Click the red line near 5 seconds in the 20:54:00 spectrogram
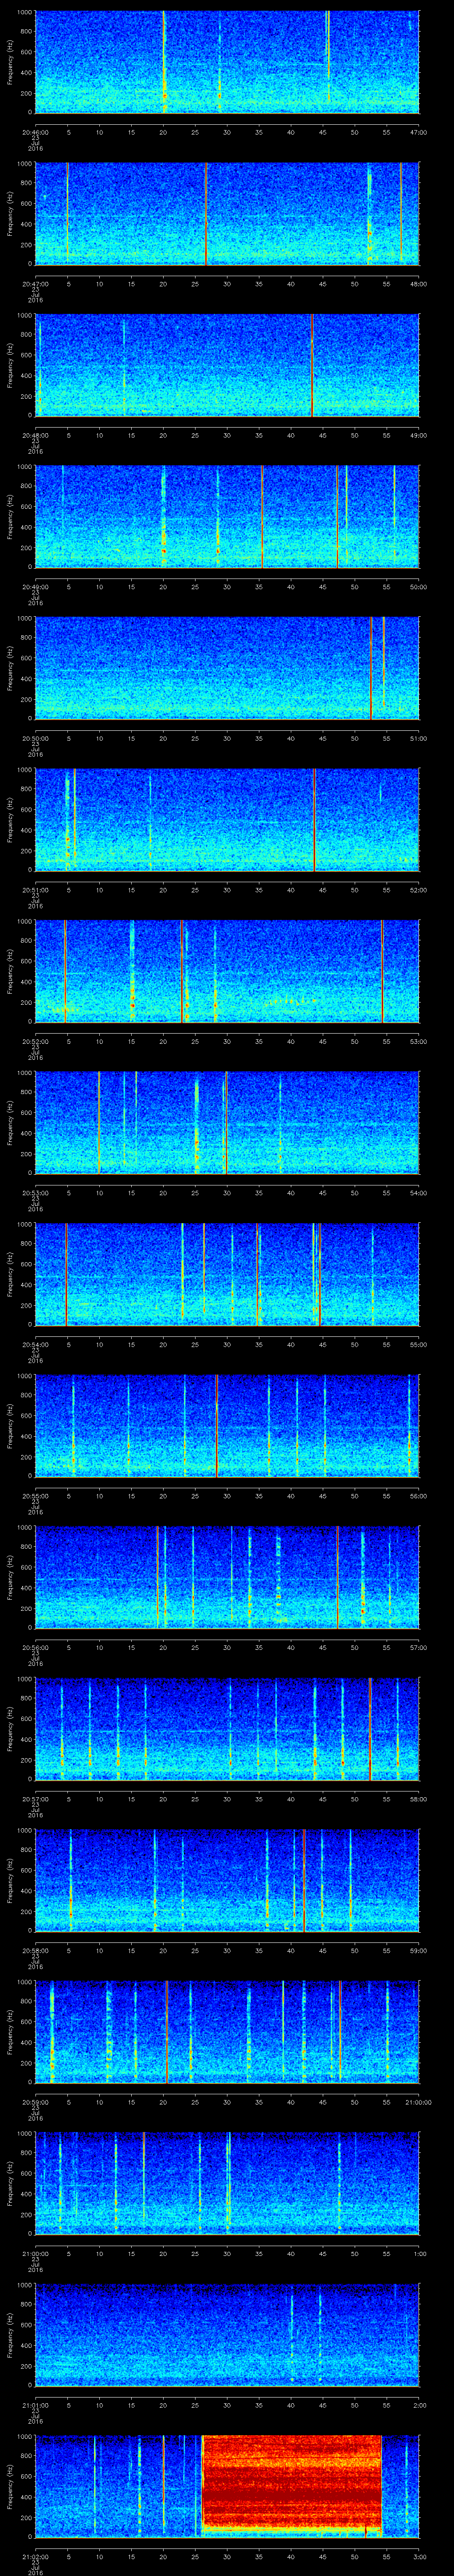Viewport: 454px width, 2576px height. 66,1274
